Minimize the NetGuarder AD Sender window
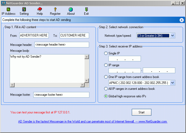Screen dimensions: 186x133 (173, 3)
